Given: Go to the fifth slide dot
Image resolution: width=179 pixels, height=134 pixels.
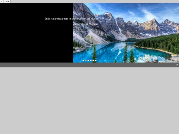Looking at the screenshot, I should [93, 61].
